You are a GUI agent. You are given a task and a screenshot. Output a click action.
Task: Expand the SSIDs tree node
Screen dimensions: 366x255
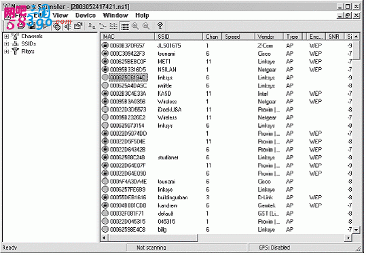click(7, 44)
